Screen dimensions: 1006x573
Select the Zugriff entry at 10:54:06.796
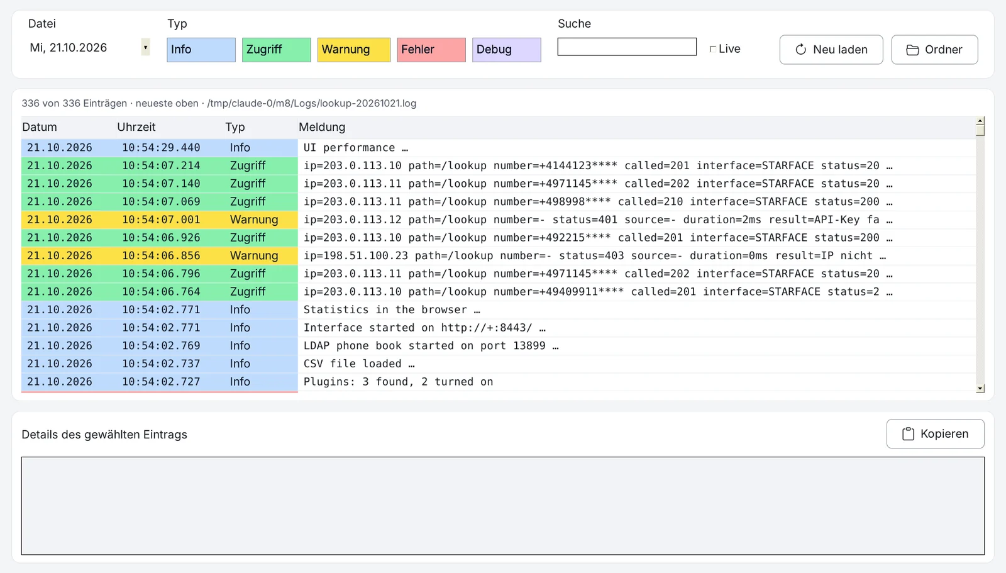pyautogui.click(x=498, y=274)
